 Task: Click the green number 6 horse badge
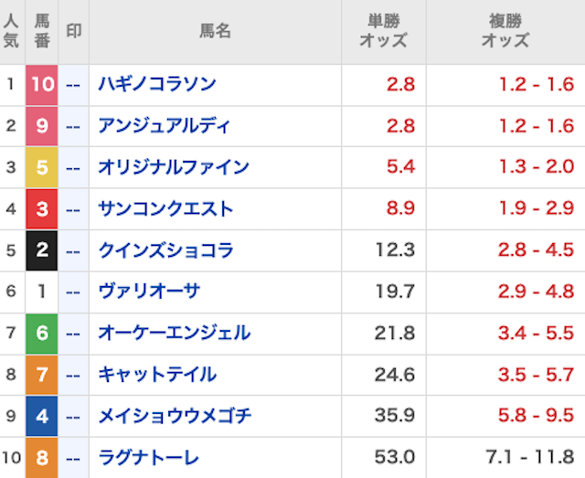click(x=42, y=333)
